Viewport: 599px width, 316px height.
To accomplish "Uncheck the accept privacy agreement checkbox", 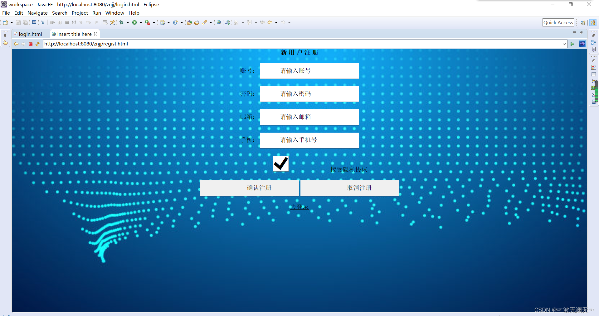I will 280,163.
